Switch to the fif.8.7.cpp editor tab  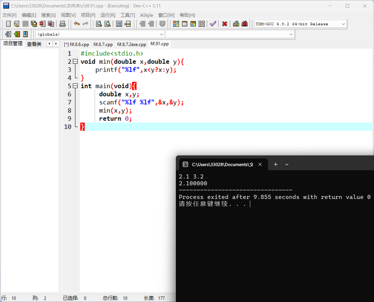[x=103, y=44]
